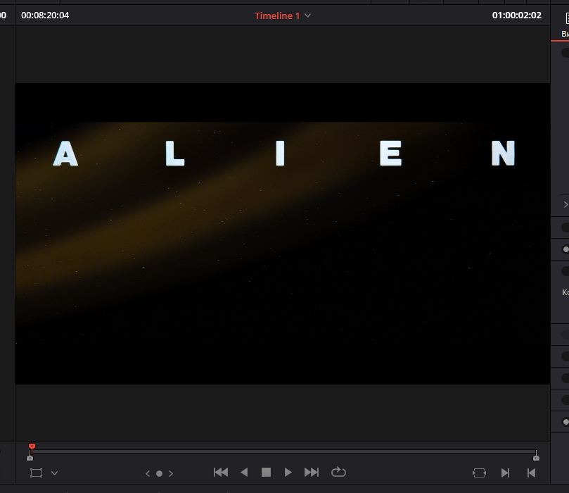Click the out-point handle at scrub bar end

click(536, 456)
